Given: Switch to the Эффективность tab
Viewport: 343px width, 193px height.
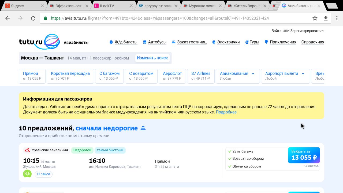Looking at the screenshot, I should click(x=69, y=6).
